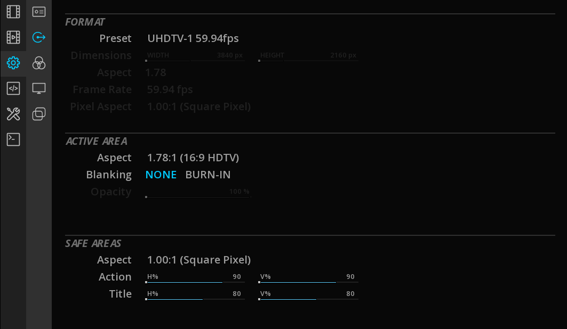Select the cyan output arrow icon
The width and height of the screenshot is (567, 329).
[39, 37]
